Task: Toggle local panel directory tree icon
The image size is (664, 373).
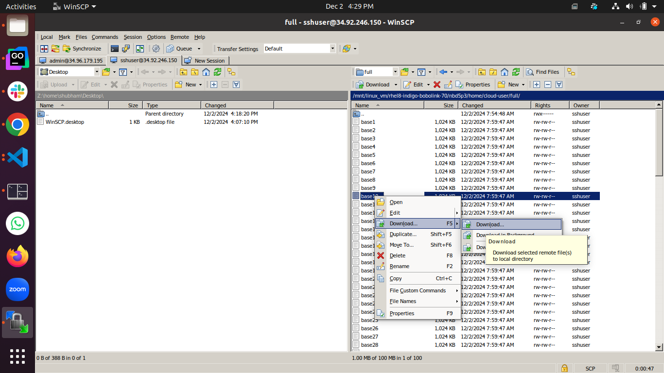Action: pos(231,72)
